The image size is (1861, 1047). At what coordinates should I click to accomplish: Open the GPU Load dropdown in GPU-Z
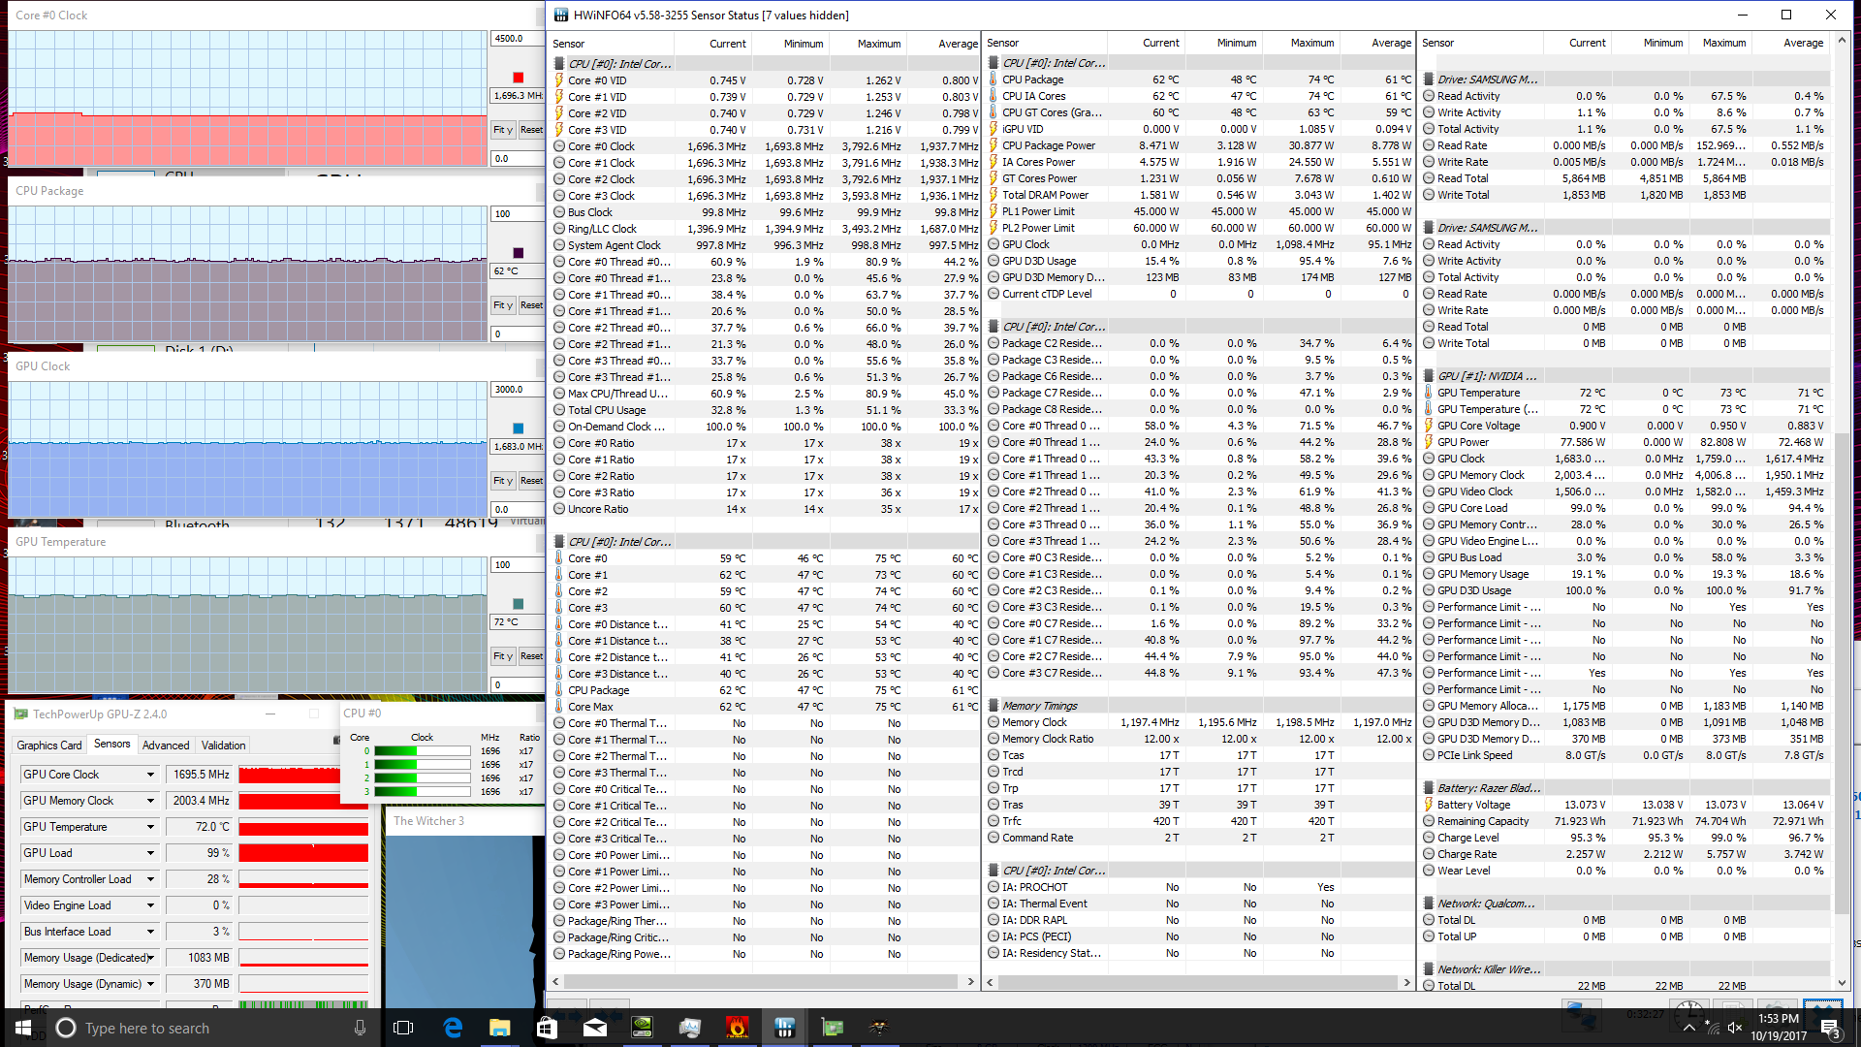pyautogui.click(x=150, y=853)
